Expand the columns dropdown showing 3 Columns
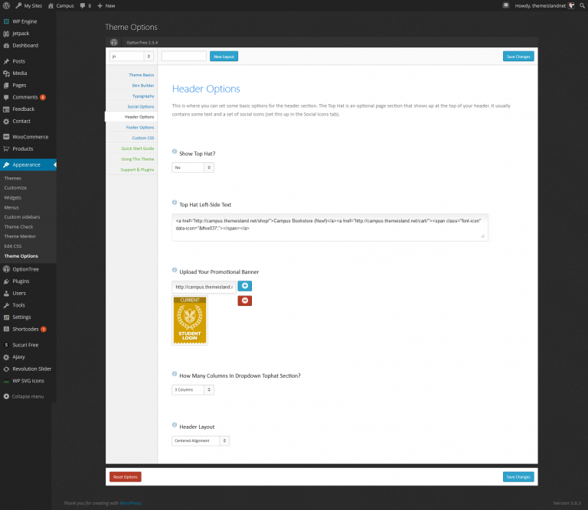Viewport: 588px width, 510px height. click(x=192, y=390)
